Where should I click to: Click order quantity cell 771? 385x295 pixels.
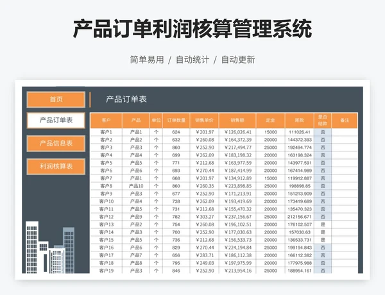[176, 163]
